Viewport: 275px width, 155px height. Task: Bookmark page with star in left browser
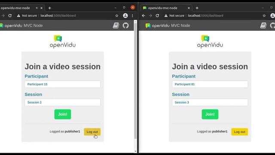tap(117, 15)
